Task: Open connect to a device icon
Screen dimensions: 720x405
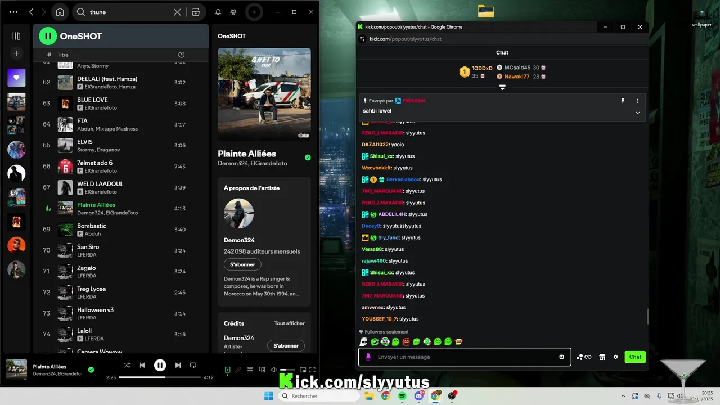Action: 262,370
